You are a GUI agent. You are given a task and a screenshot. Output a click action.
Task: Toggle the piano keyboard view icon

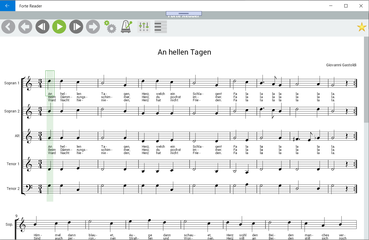tap(161, 27)
